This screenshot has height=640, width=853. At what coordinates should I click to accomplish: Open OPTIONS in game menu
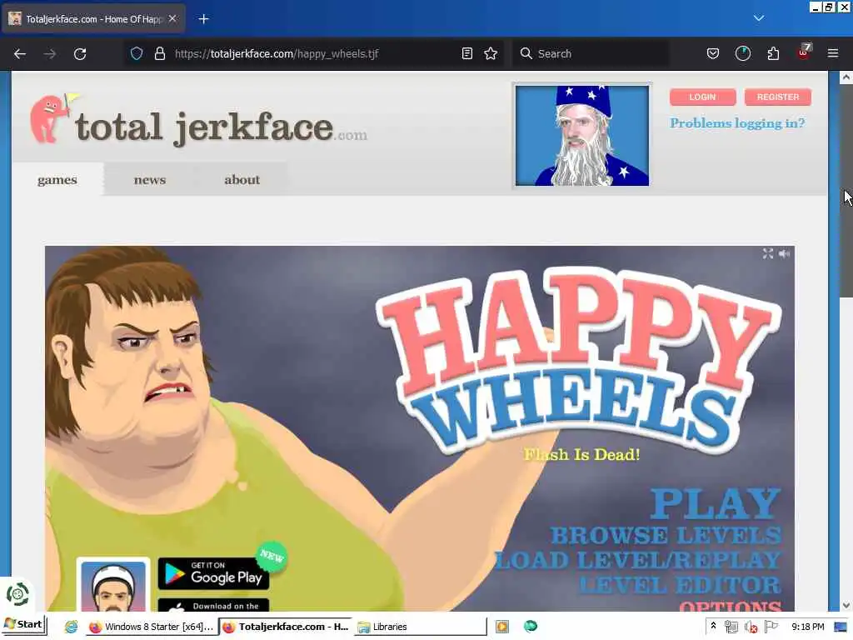730,605
